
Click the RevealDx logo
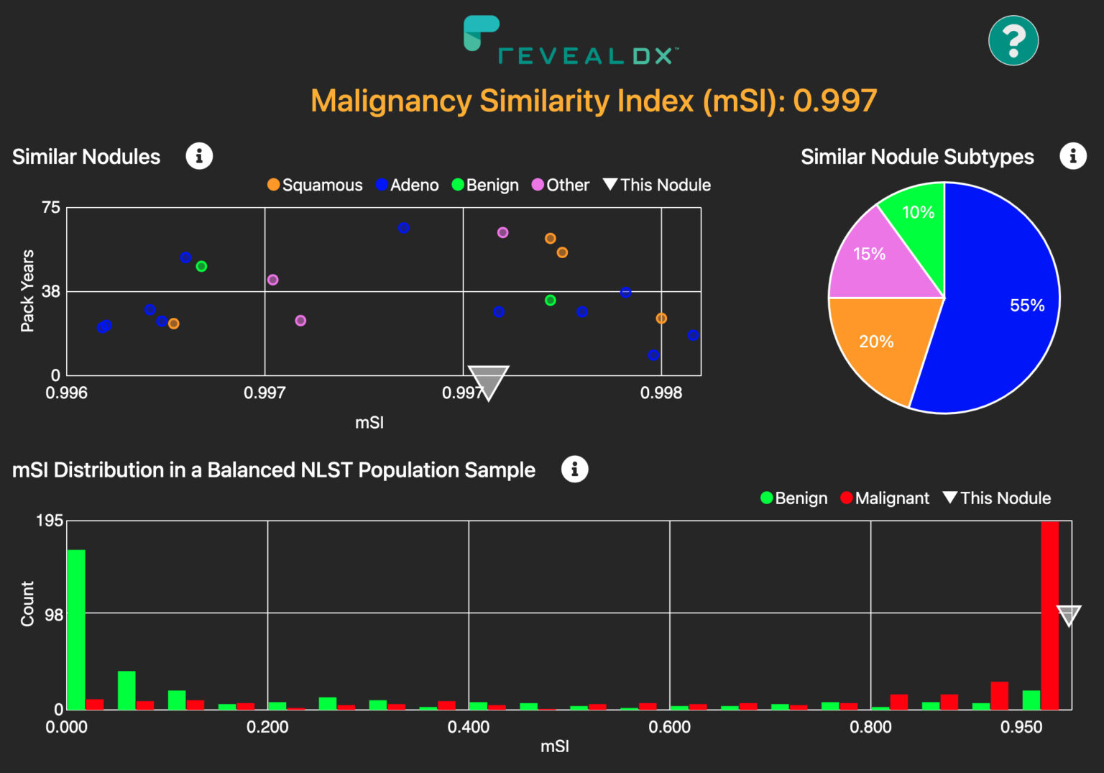coord(571,42)
